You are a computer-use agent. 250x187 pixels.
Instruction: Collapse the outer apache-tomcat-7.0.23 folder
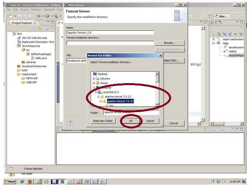coord(98,97)
